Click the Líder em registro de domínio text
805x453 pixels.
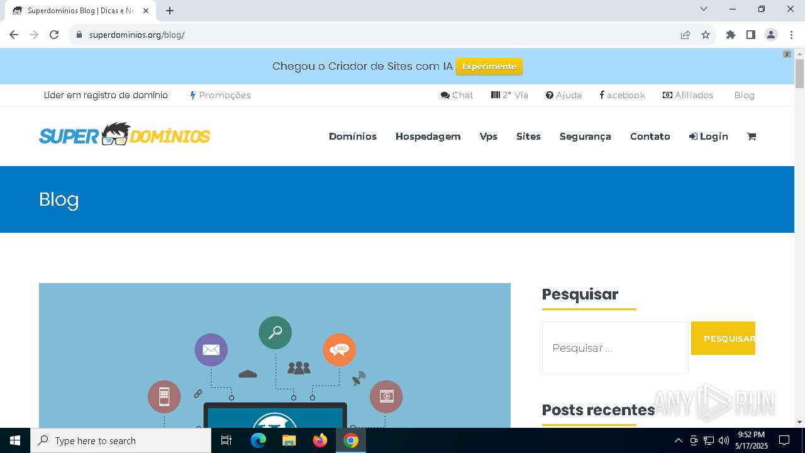coord(106,95)
